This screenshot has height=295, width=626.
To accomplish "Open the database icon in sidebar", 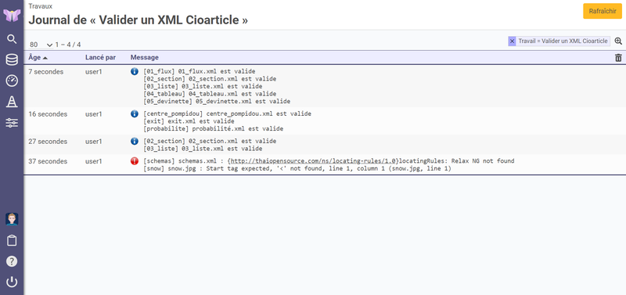I will pyautogui.click(x=12, y=60).
